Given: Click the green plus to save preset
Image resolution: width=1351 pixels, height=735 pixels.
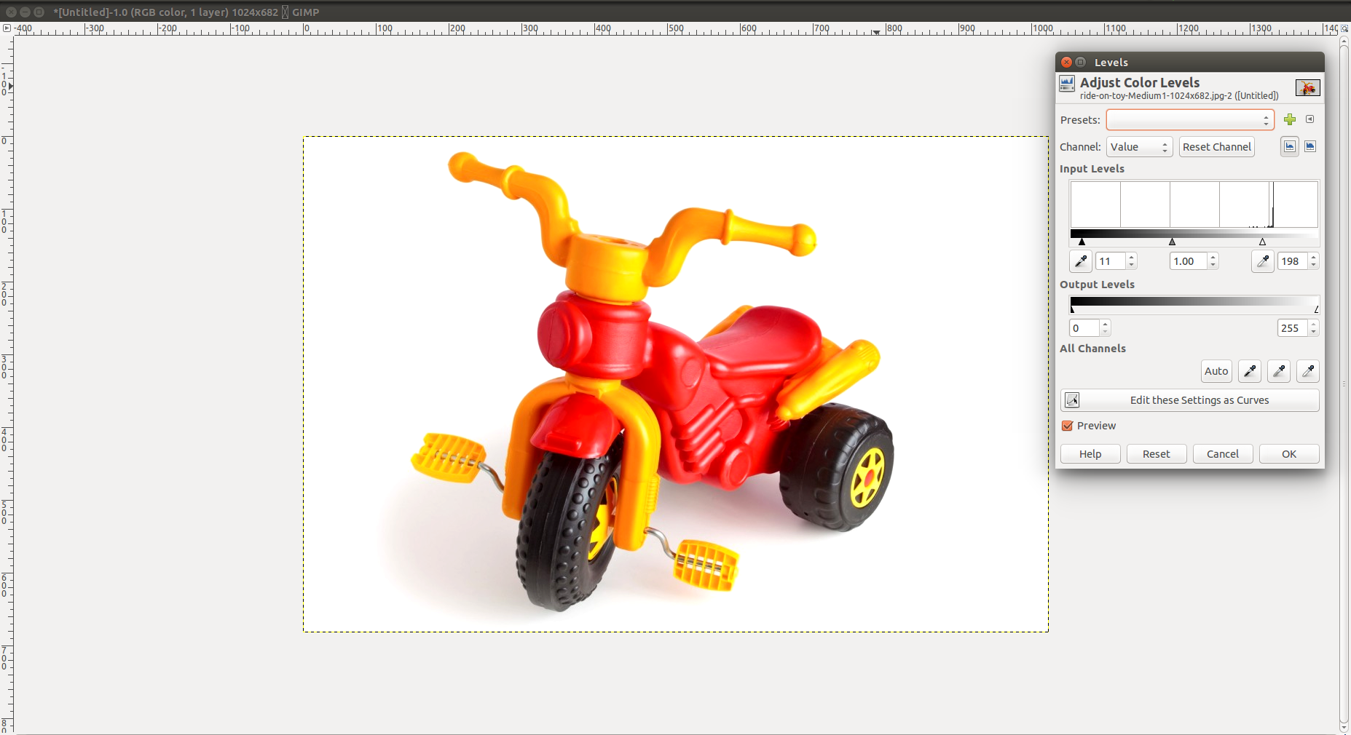Looking at the screenshot, I should click(x=1290, y=119).
